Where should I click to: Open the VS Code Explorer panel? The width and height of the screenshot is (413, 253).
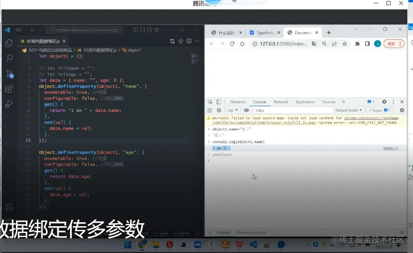9,43
